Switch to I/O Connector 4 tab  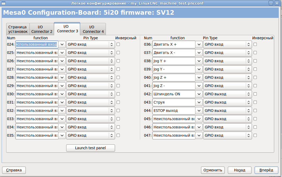click(93, 29)
